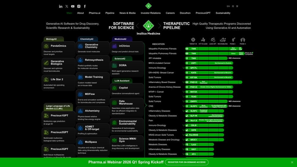
Task: Open the Careers menu item
Action: 170,13
